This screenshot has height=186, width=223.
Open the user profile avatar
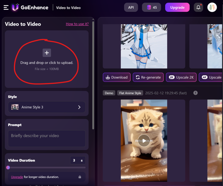[x=212, y=8]
